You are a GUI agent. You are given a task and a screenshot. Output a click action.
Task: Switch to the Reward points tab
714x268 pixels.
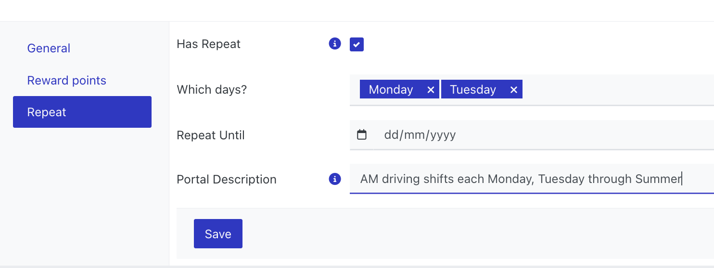tap(66, 80)
